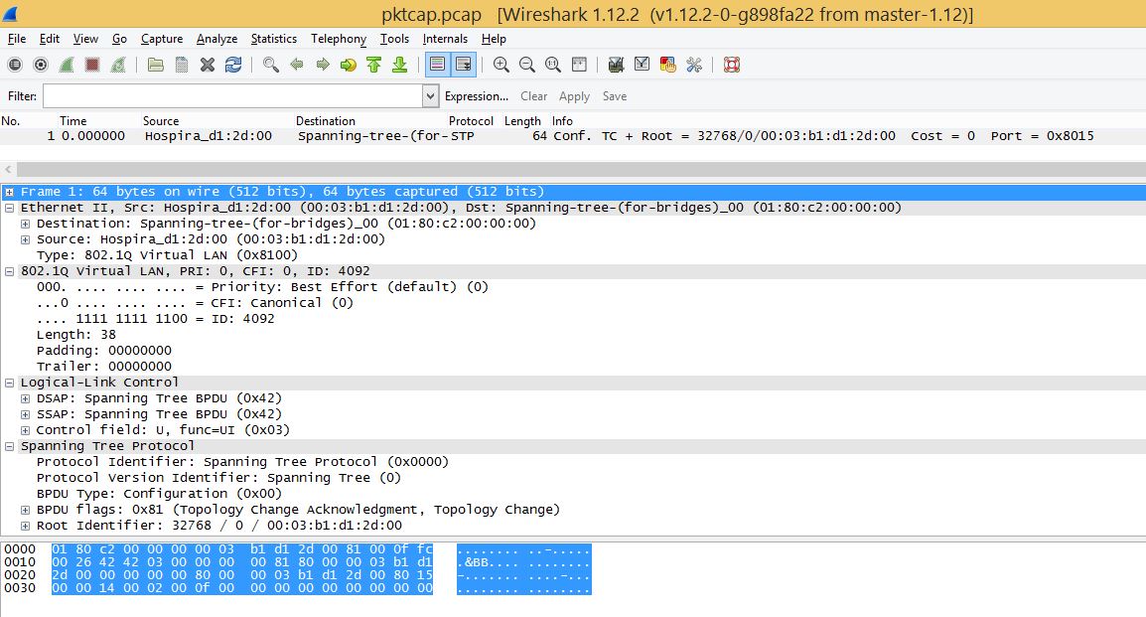Open the Expression builder
The width and height of the screenshot is (1146, 617).
[477, 95]
